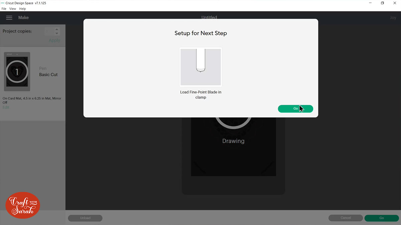The height and width of the screenshot is (225, 401).
Task: Close the Cricut Design Space window
Action: coord(395,3)
